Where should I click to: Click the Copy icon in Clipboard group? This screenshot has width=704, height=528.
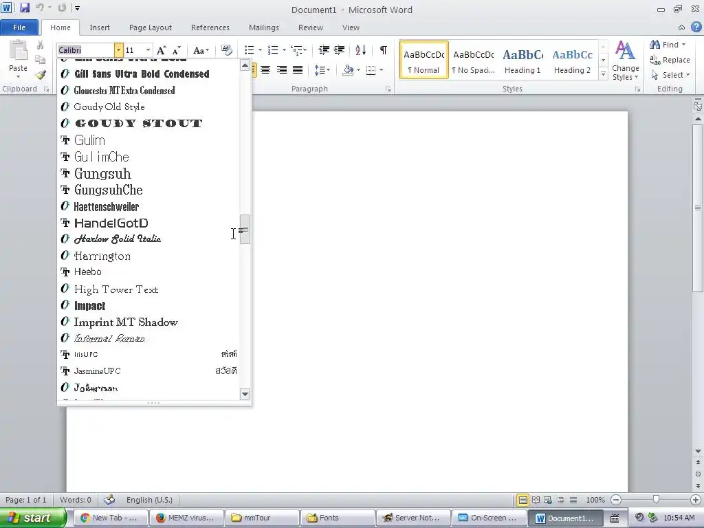(x=41, y=60)
